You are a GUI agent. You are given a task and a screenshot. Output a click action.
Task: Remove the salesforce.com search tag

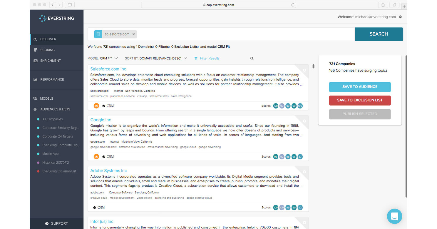coord(134,34)
